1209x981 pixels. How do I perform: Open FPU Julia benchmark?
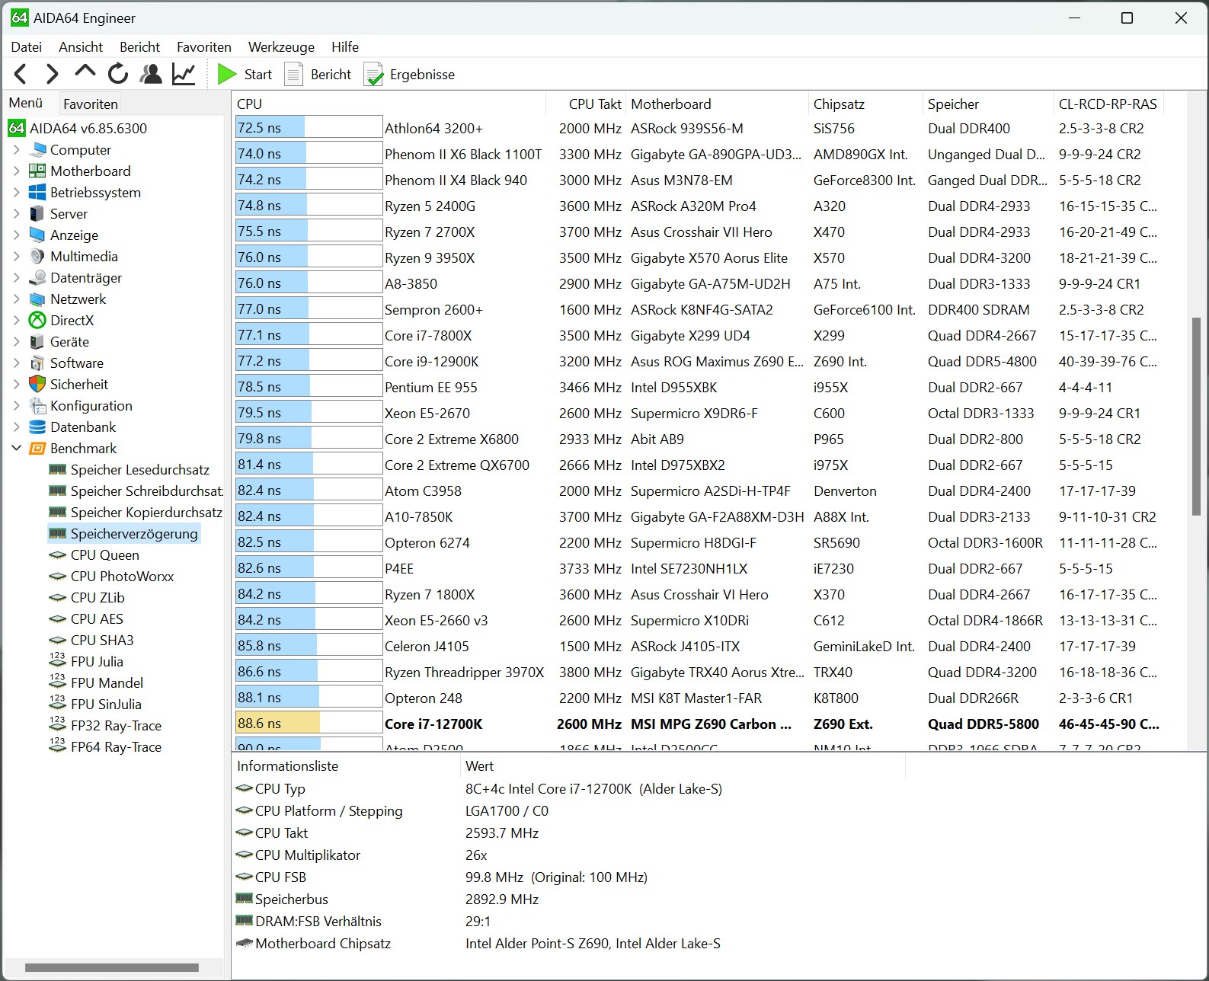(97, 662)
